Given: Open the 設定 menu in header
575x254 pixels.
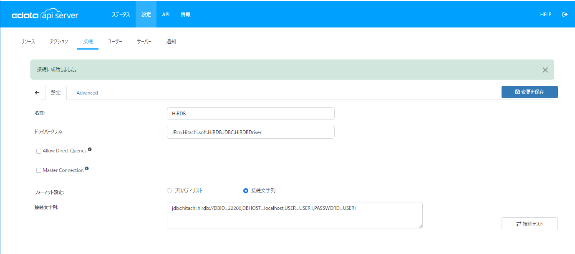Looking at the screenshot, I should click(146, 15).
